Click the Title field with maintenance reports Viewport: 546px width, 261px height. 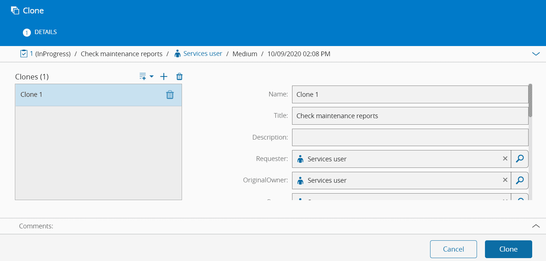click(x=410, y=116)
